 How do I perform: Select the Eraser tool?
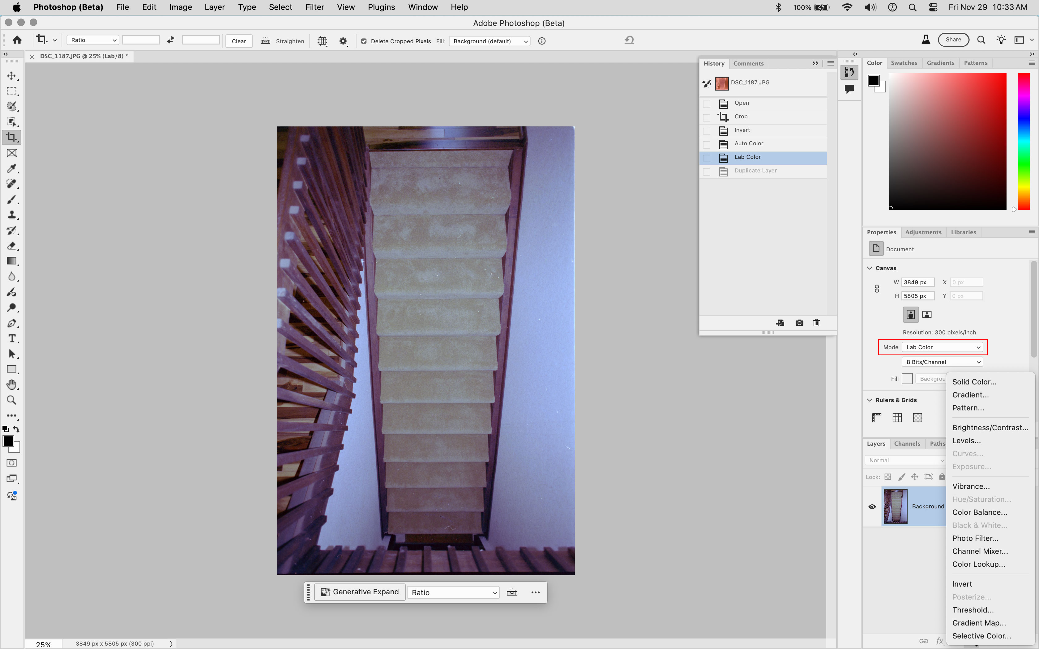[x=11, y=245]
